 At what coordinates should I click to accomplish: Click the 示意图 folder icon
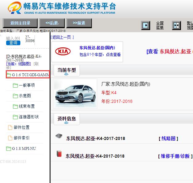(x=15, y=96)
